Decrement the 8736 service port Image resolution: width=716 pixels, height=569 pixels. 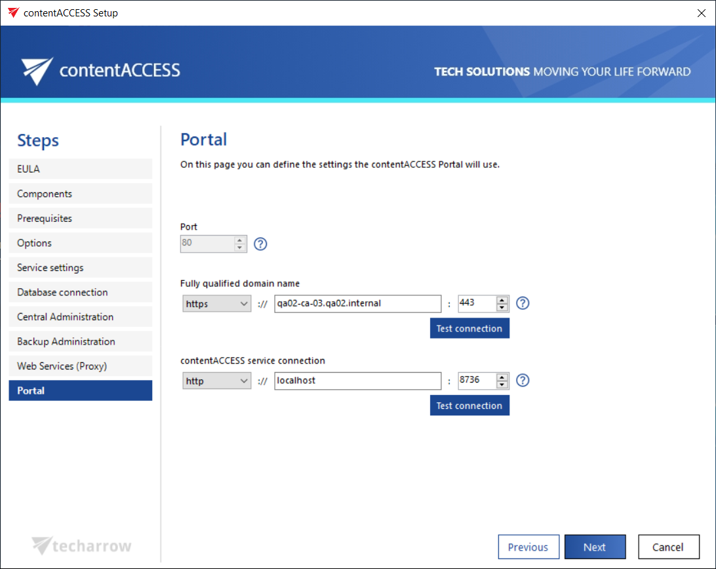[502, 385]
